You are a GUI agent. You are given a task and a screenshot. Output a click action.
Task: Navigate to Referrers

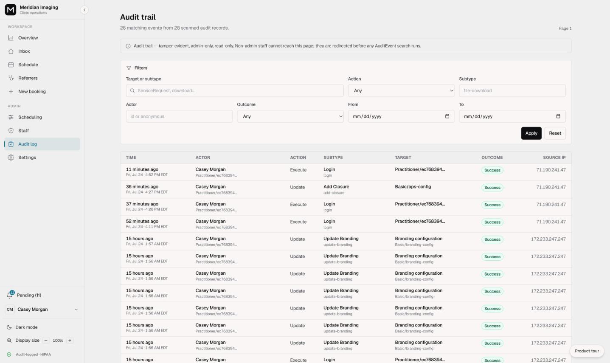pyautogui.click(x=42, y=78)
